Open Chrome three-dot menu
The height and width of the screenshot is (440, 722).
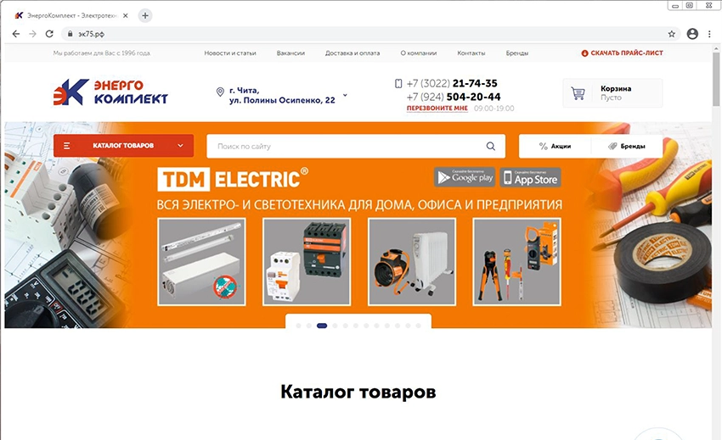coord(709,34)
